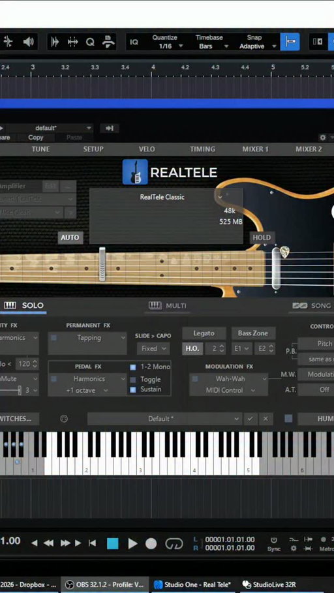Enable the Tapping permanent FX checkbox
334x593 pixels.
[x=53, y=338]
